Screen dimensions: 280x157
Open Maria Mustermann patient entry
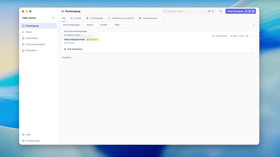pyautogui.click(x=74, y=40)
